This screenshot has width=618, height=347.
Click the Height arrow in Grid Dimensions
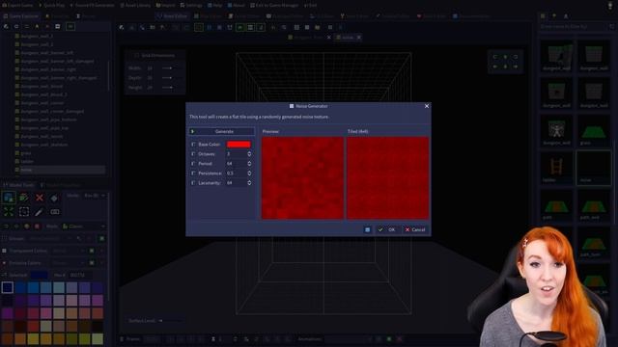[x=167, y=88]
